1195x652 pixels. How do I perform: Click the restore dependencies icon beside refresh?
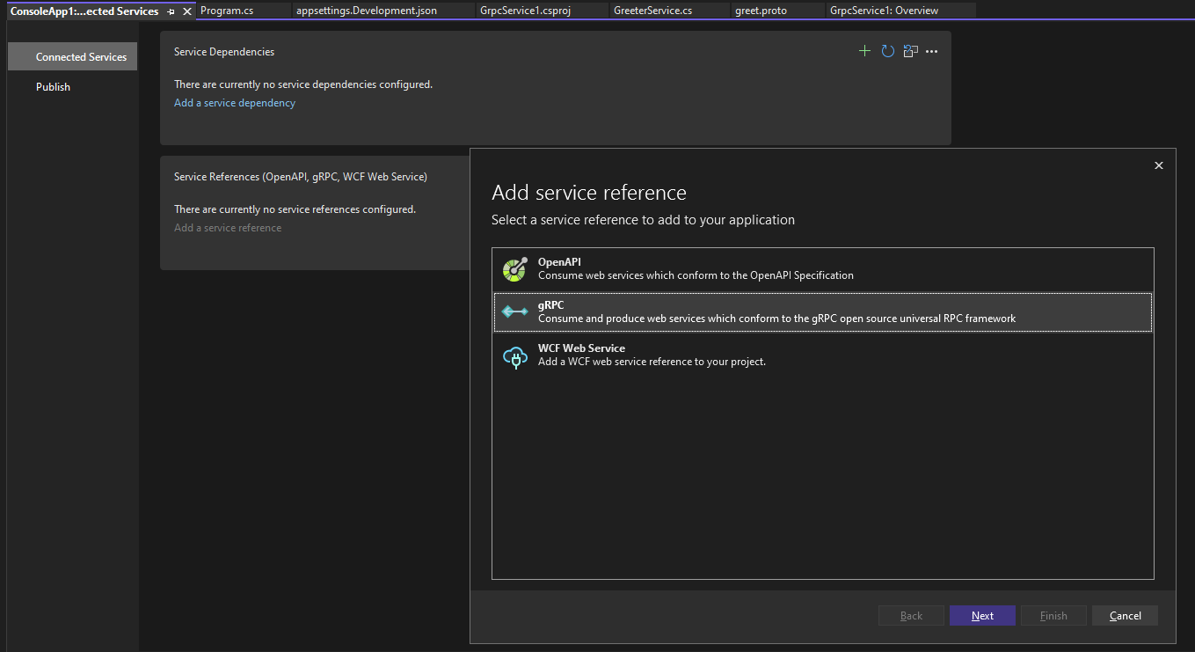911,51
